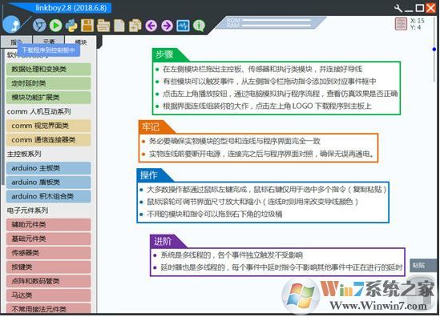Run simulation with the green play button
Screen dimensions: 440x317
[x=56, y=26]
